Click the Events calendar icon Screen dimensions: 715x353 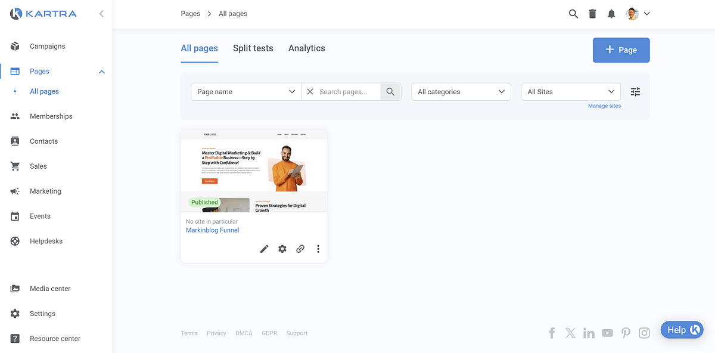pyautogui.click(x=15, y=216)
